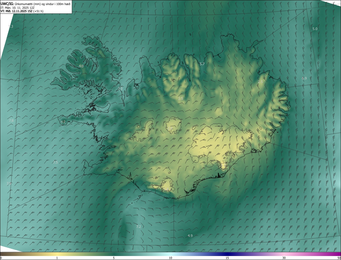Screen dimensions: 341x260
Task: Click the "0" tick label on the color scale
Action: 1,258
